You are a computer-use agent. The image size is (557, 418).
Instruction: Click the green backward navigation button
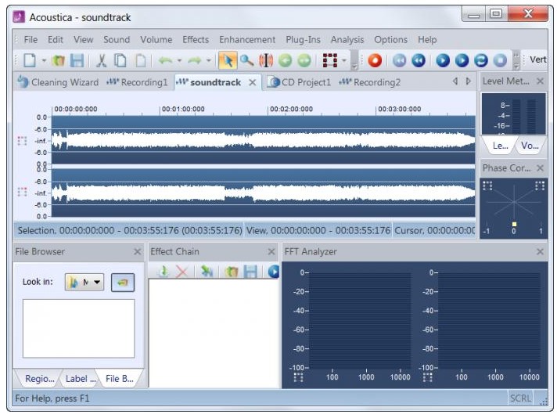point(285,60)
